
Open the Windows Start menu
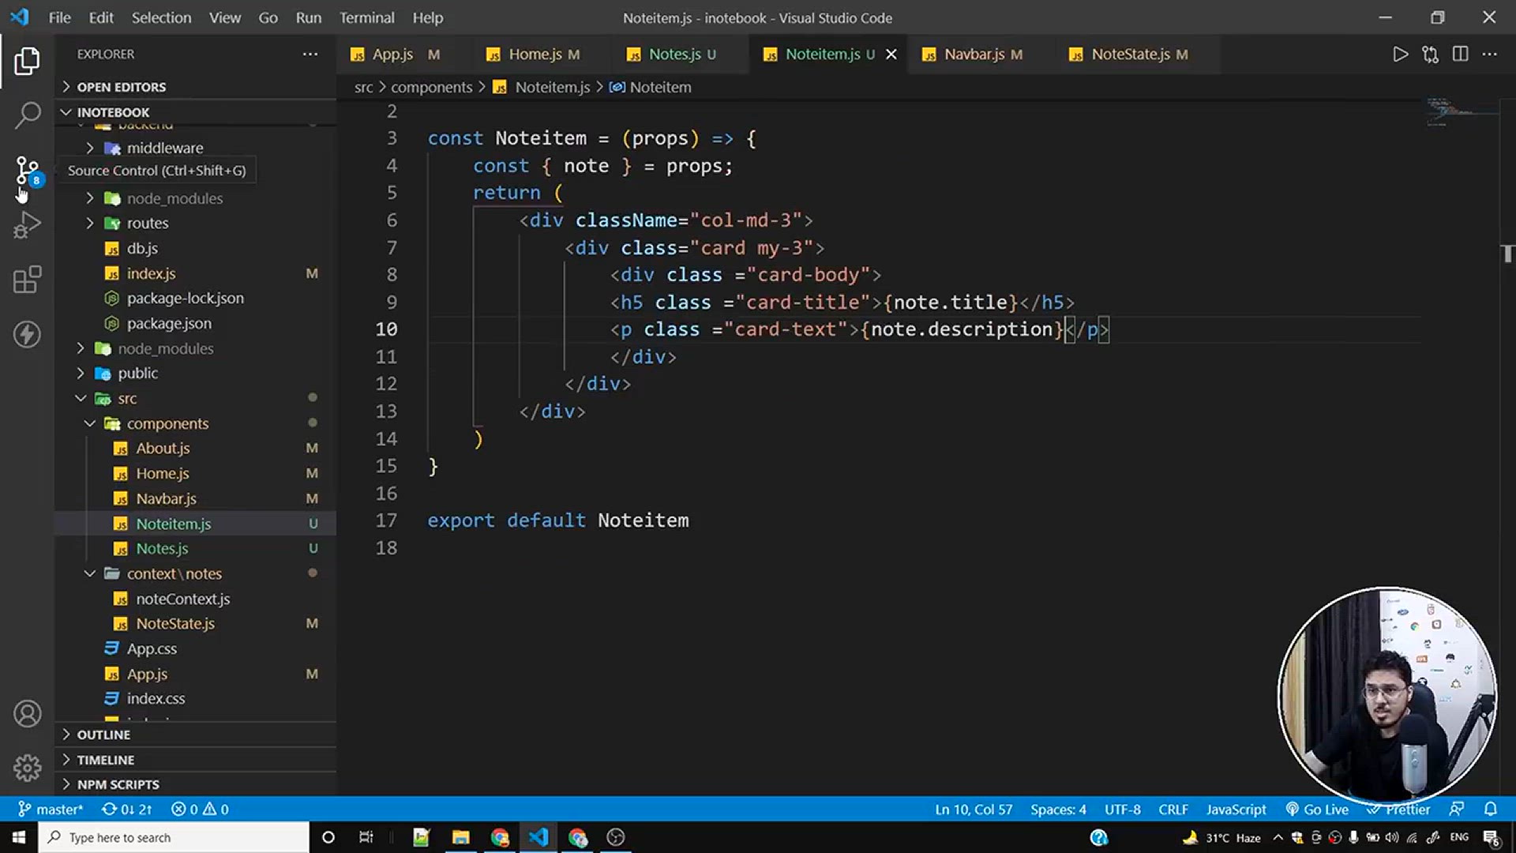(x=19, y=837)
